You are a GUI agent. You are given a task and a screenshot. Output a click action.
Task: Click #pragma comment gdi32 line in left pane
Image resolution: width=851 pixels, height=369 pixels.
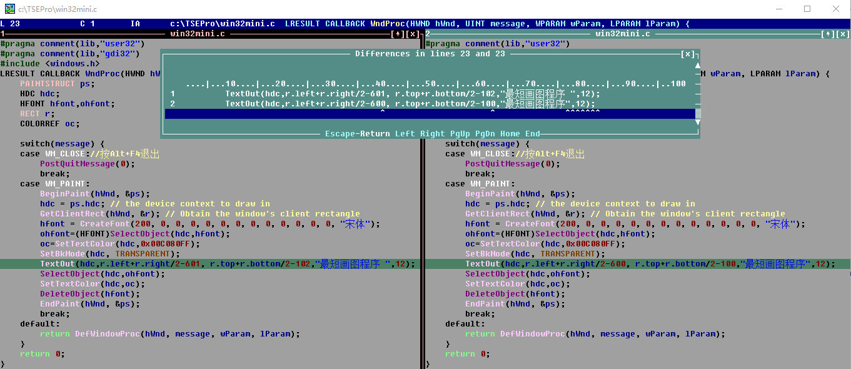coord(73,54)
